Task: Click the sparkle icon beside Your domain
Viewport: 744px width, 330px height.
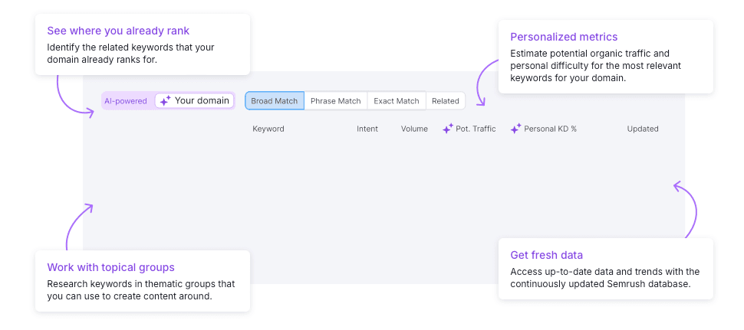Action: click(x=165, y=100)
